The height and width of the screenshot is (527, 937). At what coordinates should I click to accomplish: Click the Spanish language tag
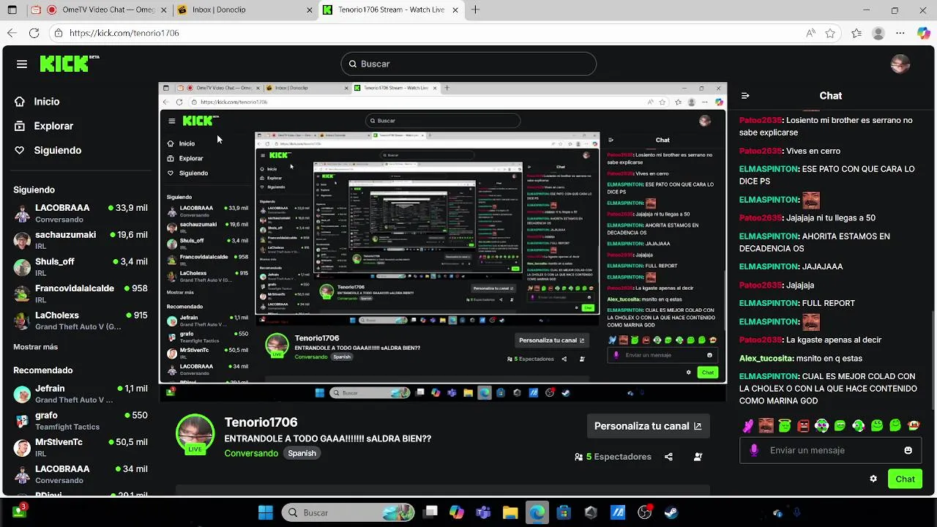(302, 453)
